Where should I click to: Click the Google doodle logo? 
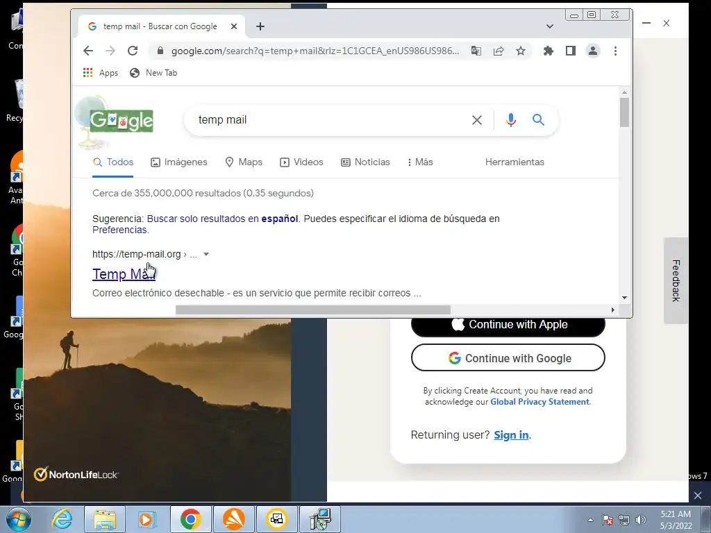[121, 121]
